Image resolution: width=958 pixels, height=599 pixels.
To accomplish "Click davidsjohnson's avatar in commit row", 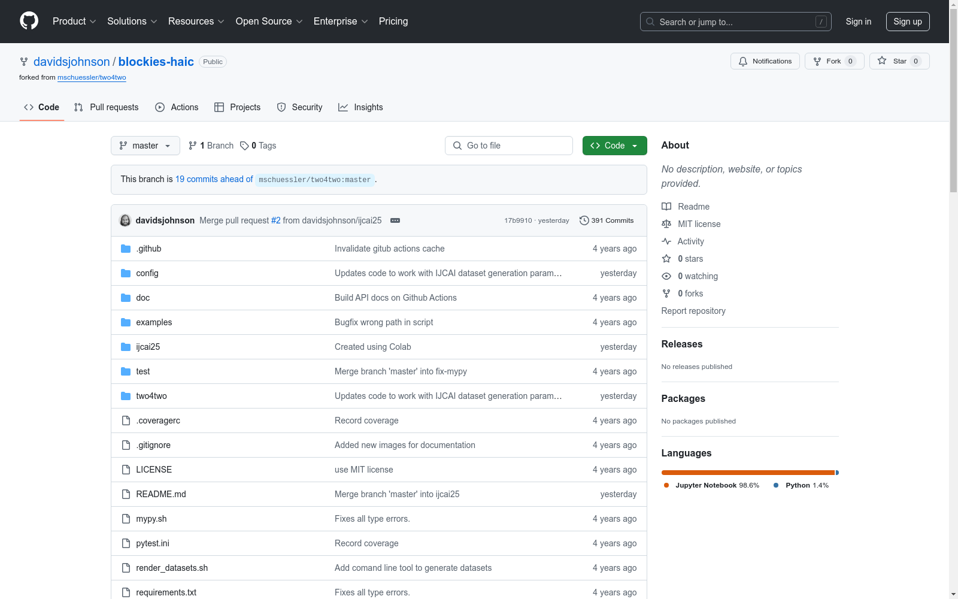I will [x=125, y=220].
